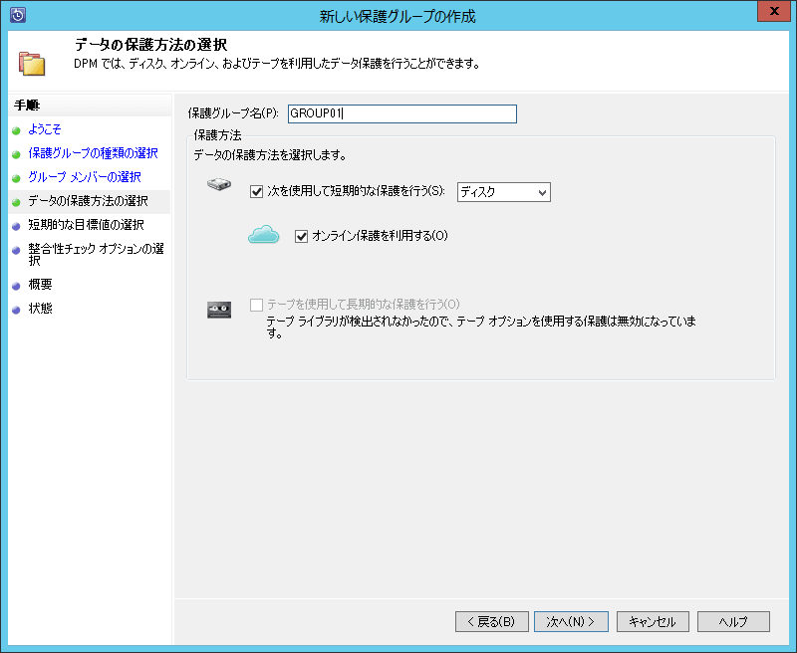Click the tape cassette drive icon
The width and height of the screenshot is (797, 653).
[219, 310]
